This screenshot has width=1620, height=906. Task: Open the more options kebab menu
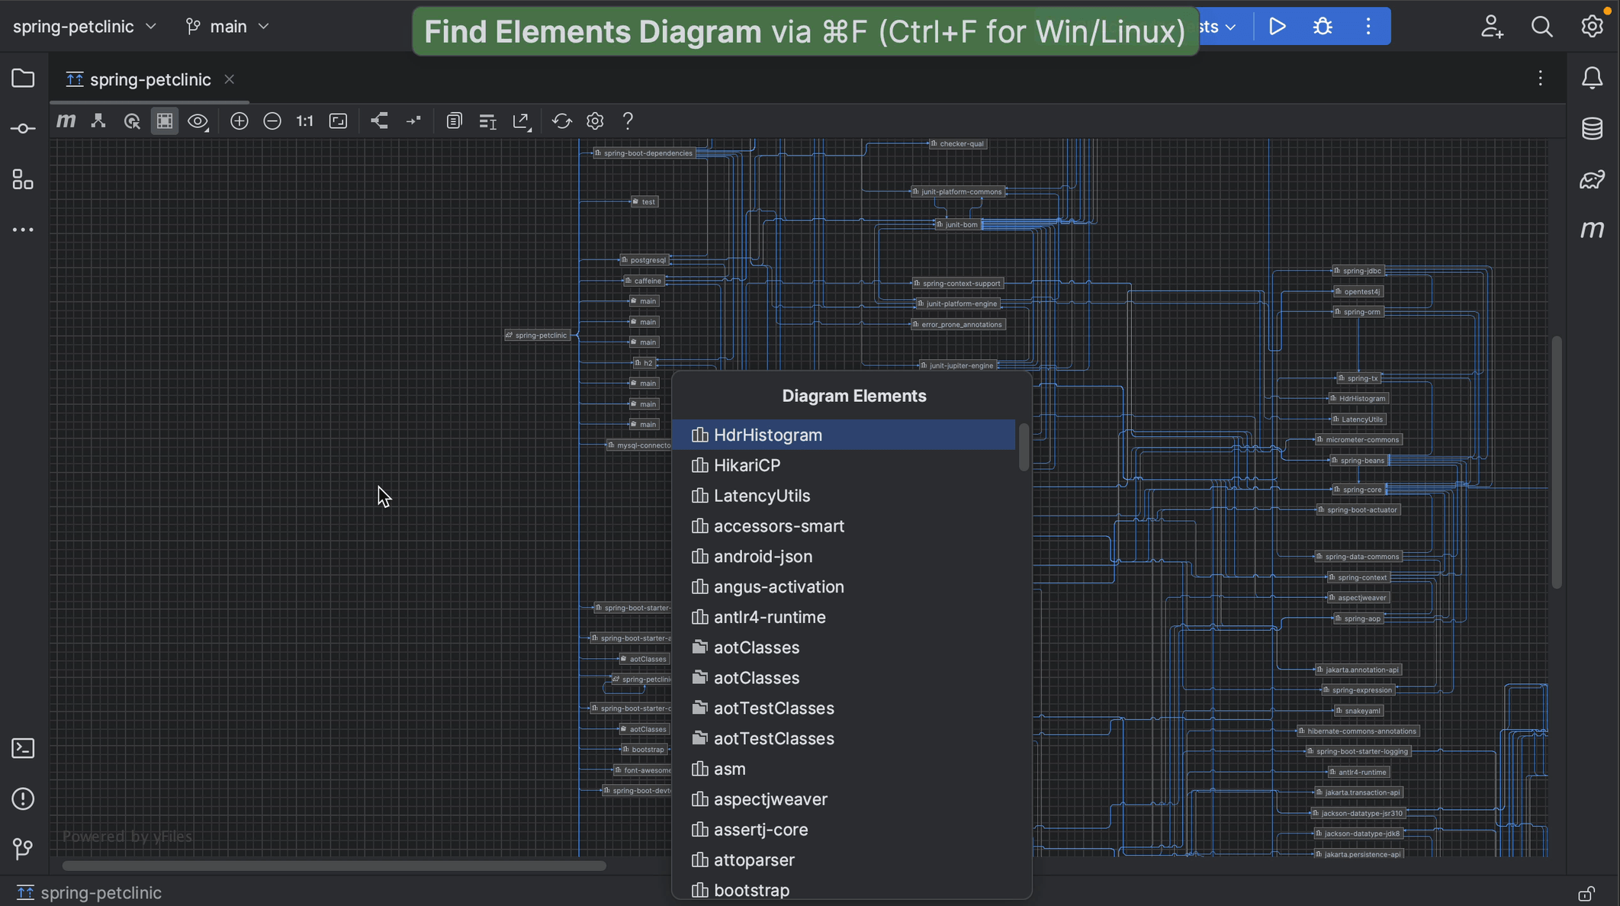point(1368,25)
